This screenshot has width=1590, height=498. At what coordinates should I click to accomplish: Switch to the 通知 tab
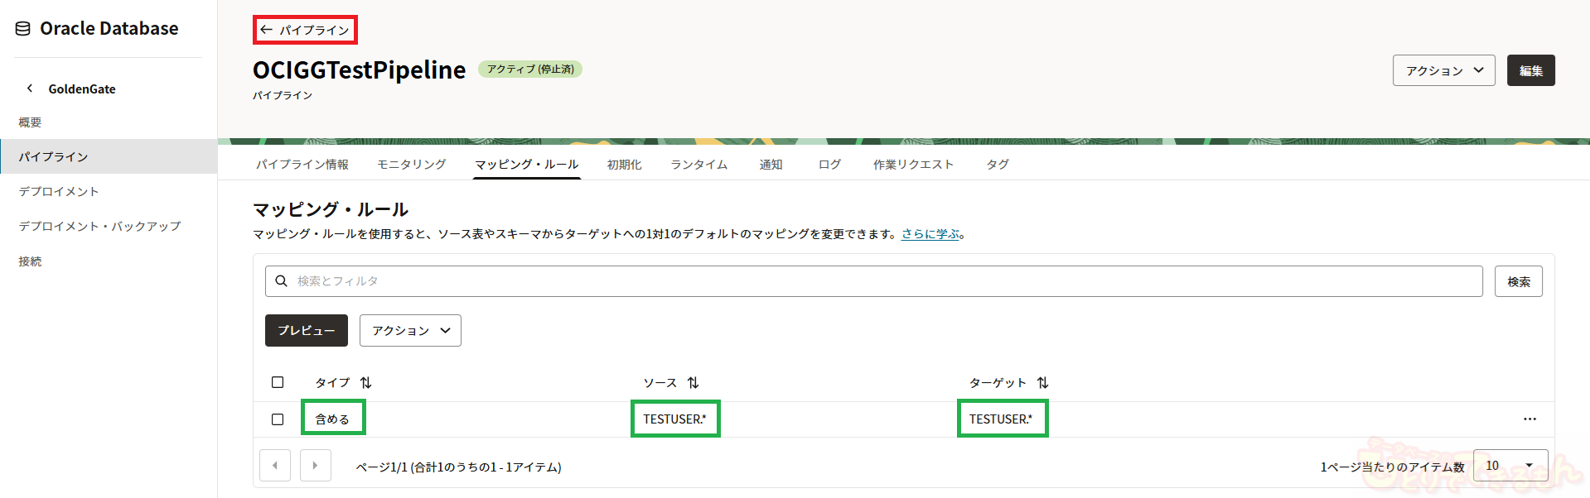pos(771,165)
